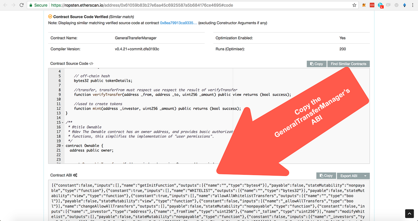
Task: Open the red password manager extension
Action: [x=372, y=5]
